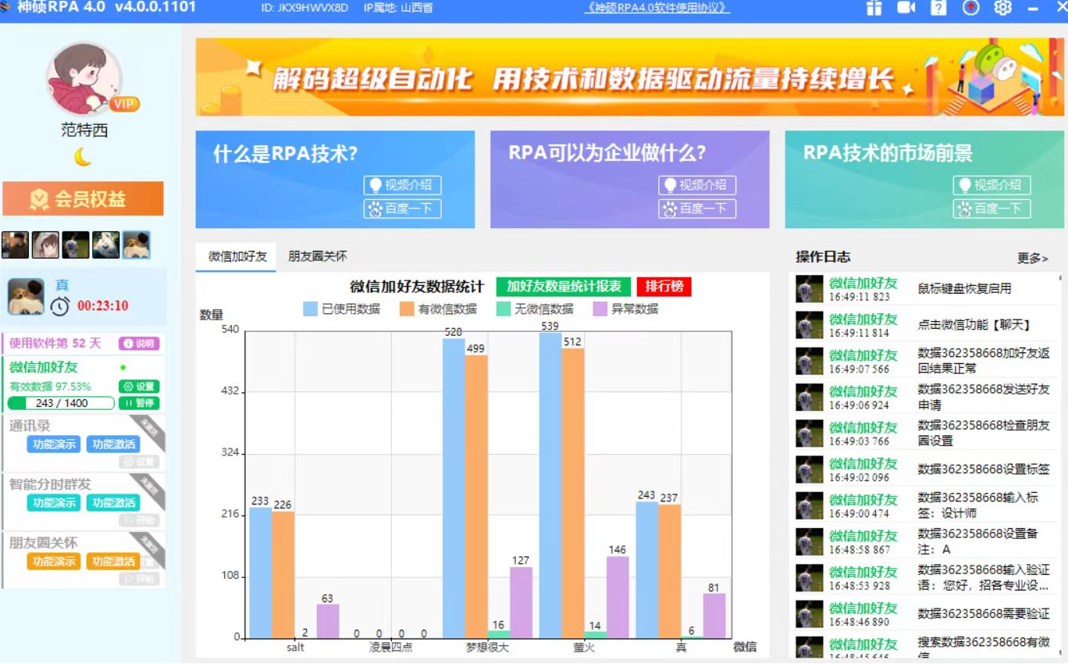The width and height of the screenshot is (1068, 664).
Task: Click the log entry 点击微信功能【聊天】
Action: [976, 324]
